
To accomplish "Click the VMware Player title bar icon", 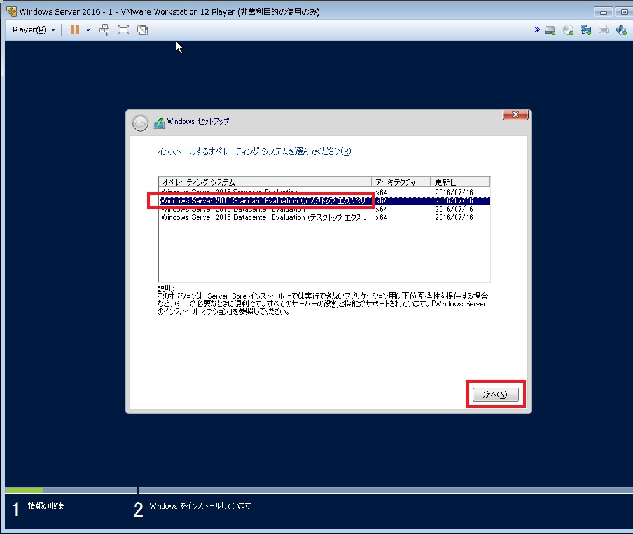I will [x=11, y=11].
